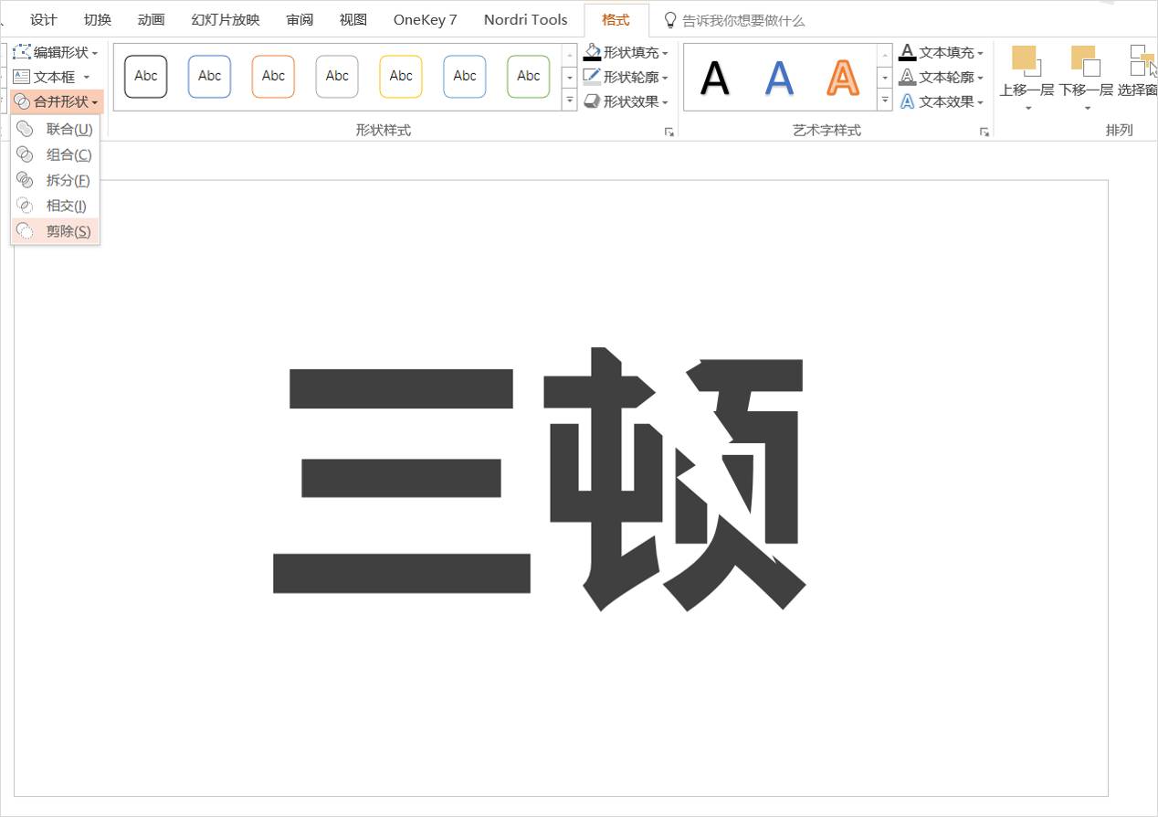The image size is (1158, 817).
Task: Click the shape fill paint bucket icon
Action: [592, 52]
